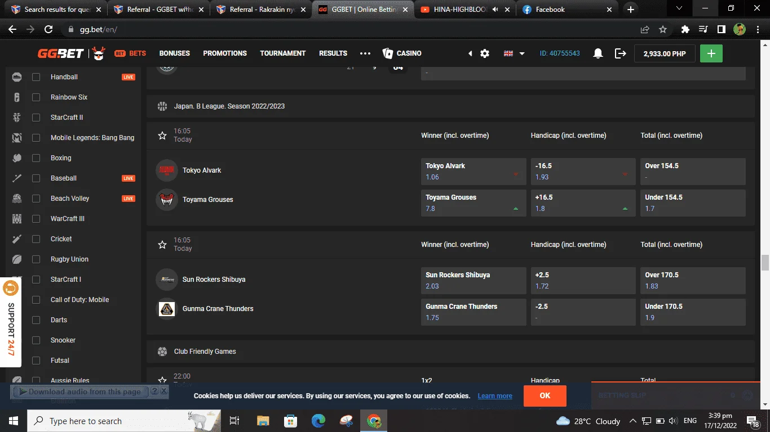
Task: Open File Explorer from the taskbar
Action: click(263, 421)
